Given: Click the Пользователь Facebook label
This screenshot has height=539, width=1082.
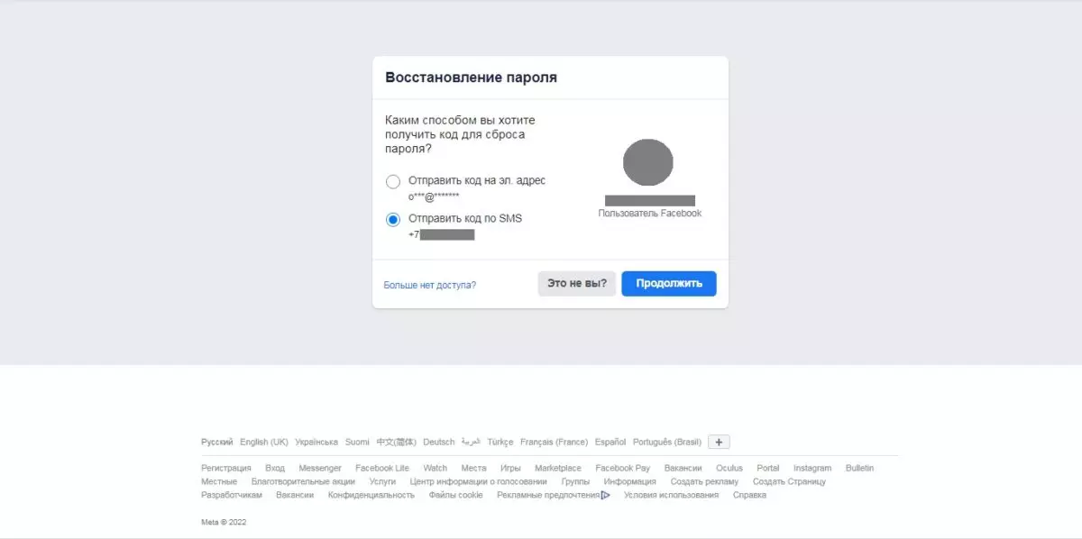Looking at the screenshot, I should coord(649,214).
